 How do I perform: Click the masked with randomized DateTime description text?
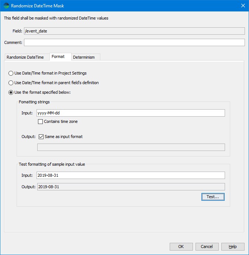coord(56,18)
